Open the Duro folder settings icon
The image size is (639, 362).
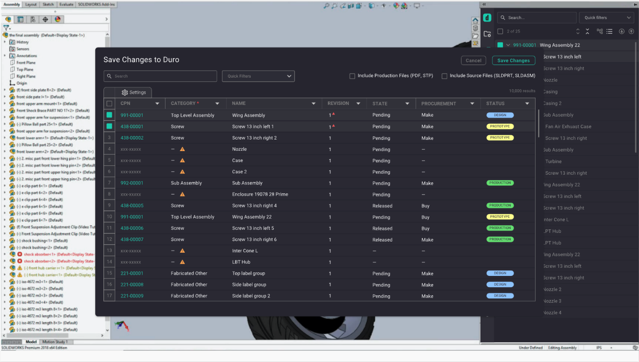[x=487, y=34]
